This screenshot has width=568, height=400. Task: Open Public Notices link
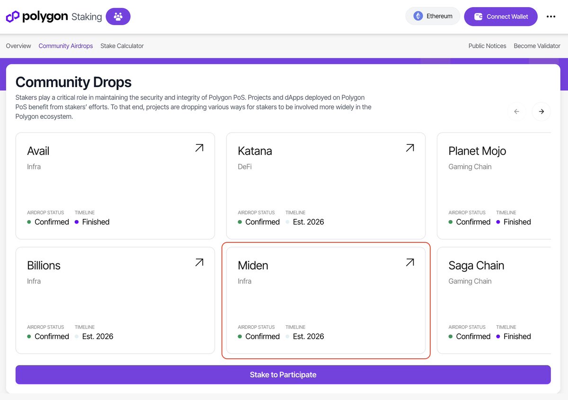[x=488, y=46]
